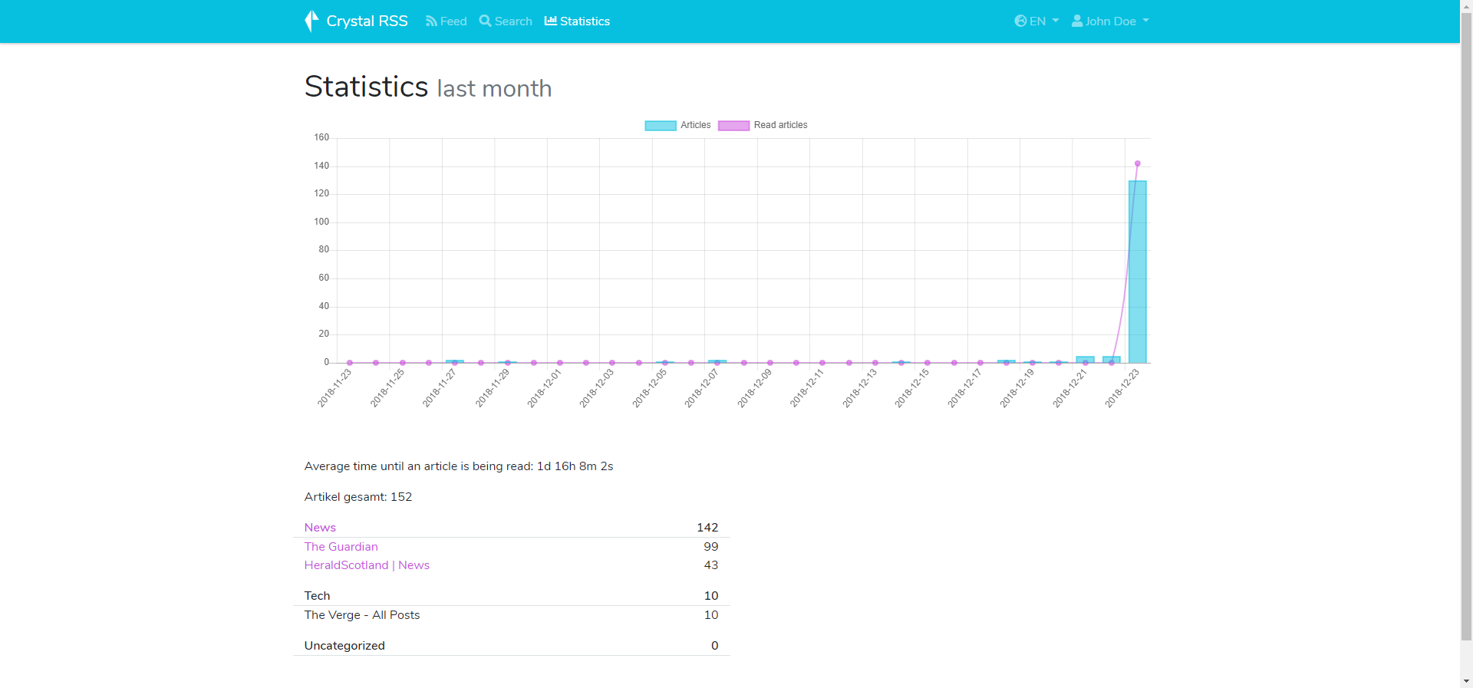Image resolution: width=1473 pixels, height=688 pixels.
Task: Click the average time until read text
Action: tap(459, 466)
